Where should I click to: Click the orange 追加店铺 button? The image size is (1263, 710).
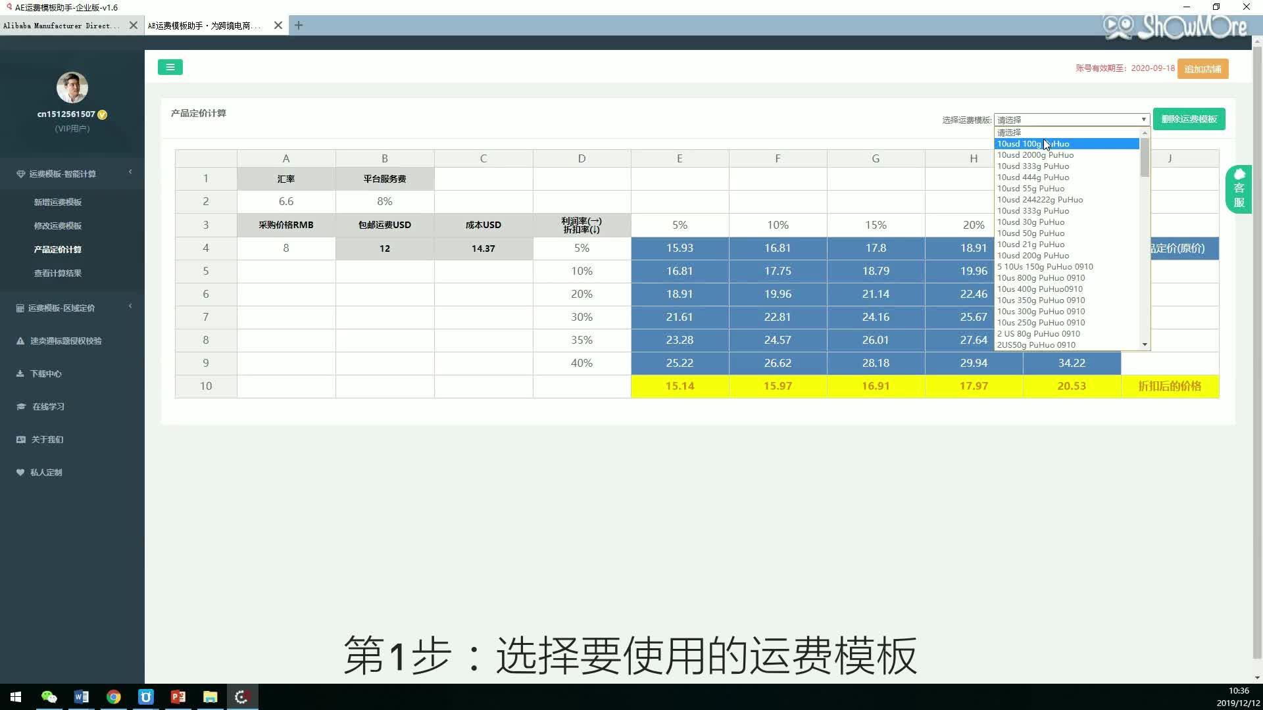[1202, 69]
